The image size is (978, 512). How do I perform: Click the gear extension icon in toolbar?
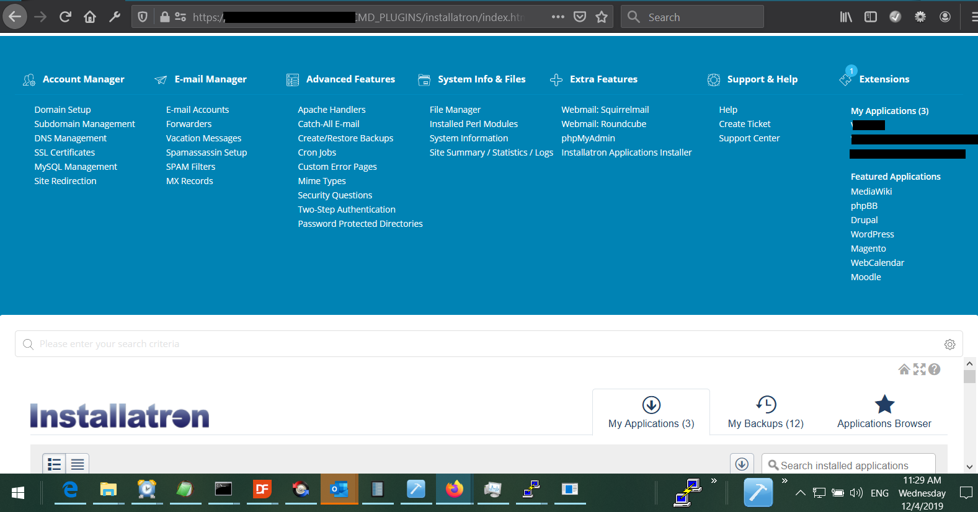[x=920, y=17]
